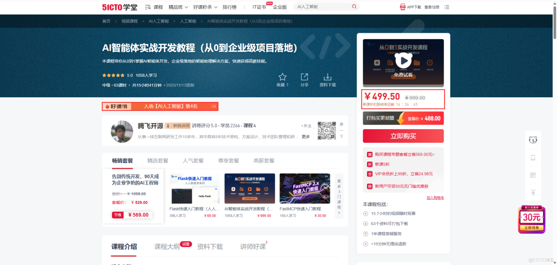This screenshot has height=265, width=557.
Task: Click the back-to-top sidebar icon
Action: [533, 193]
